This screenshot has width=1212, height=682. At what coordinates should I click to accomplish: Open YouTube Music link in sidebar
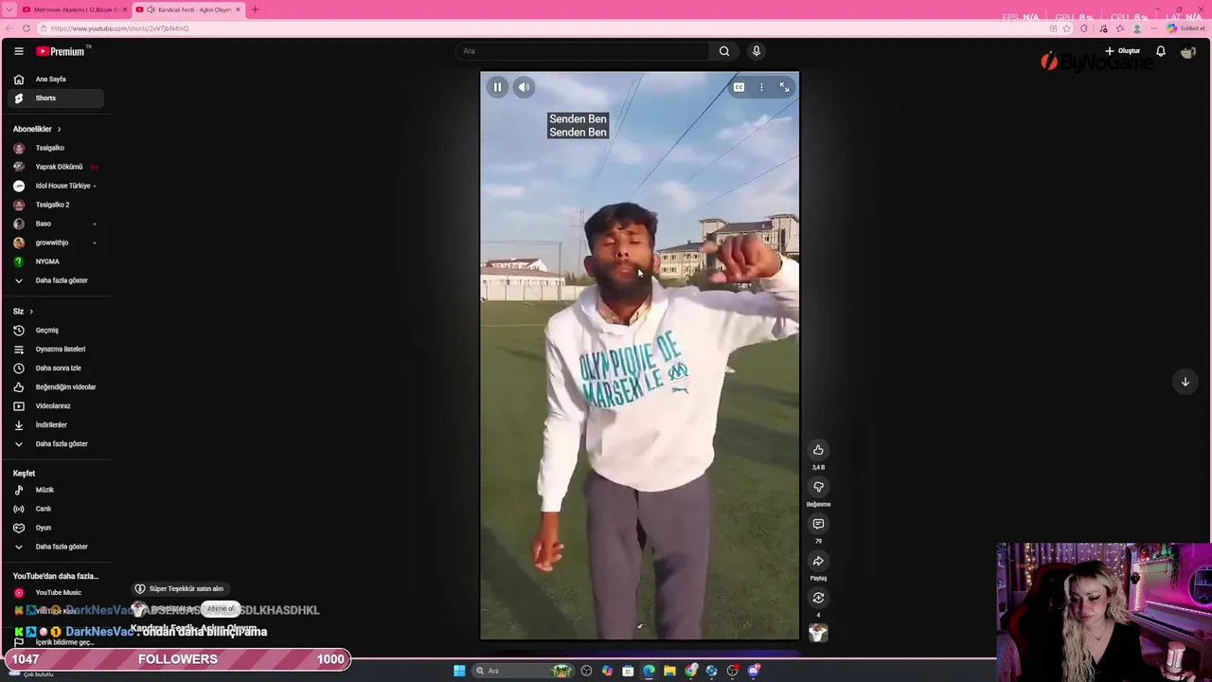(55, 593)
